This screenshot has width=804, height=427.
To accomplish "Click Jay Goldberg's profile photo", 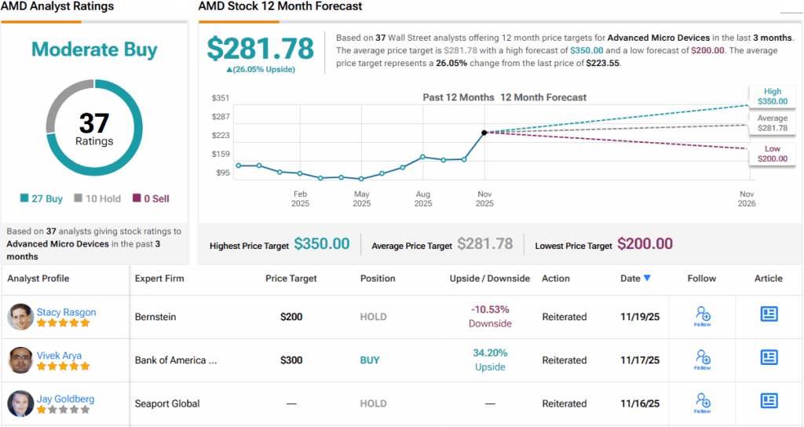I will [x=20, y=403].
